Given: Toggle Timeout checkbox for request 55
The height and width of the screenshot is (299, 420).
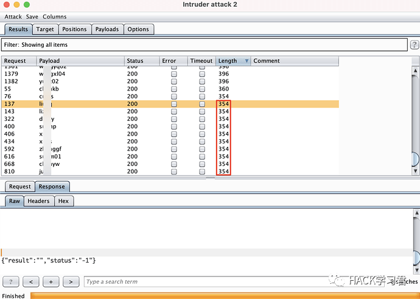Looking at the screenshot, I should 202,89.
